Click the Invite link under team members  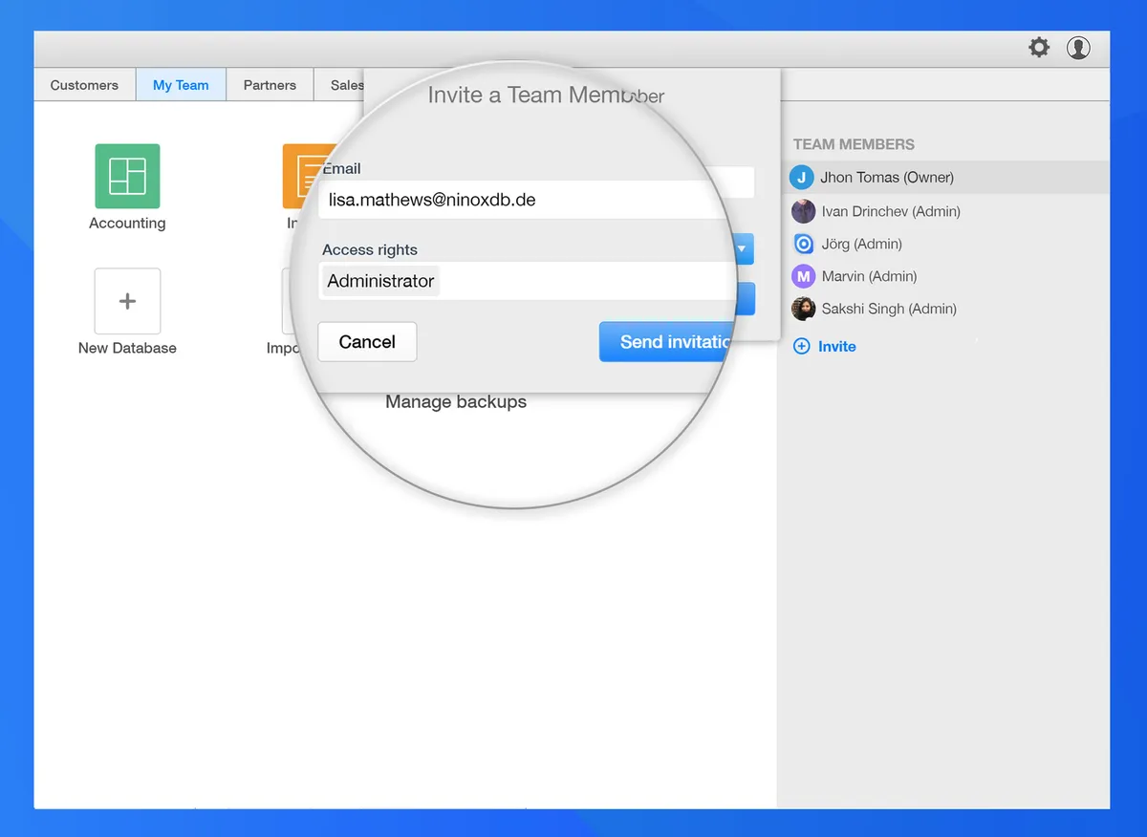[x=836, y=346]
